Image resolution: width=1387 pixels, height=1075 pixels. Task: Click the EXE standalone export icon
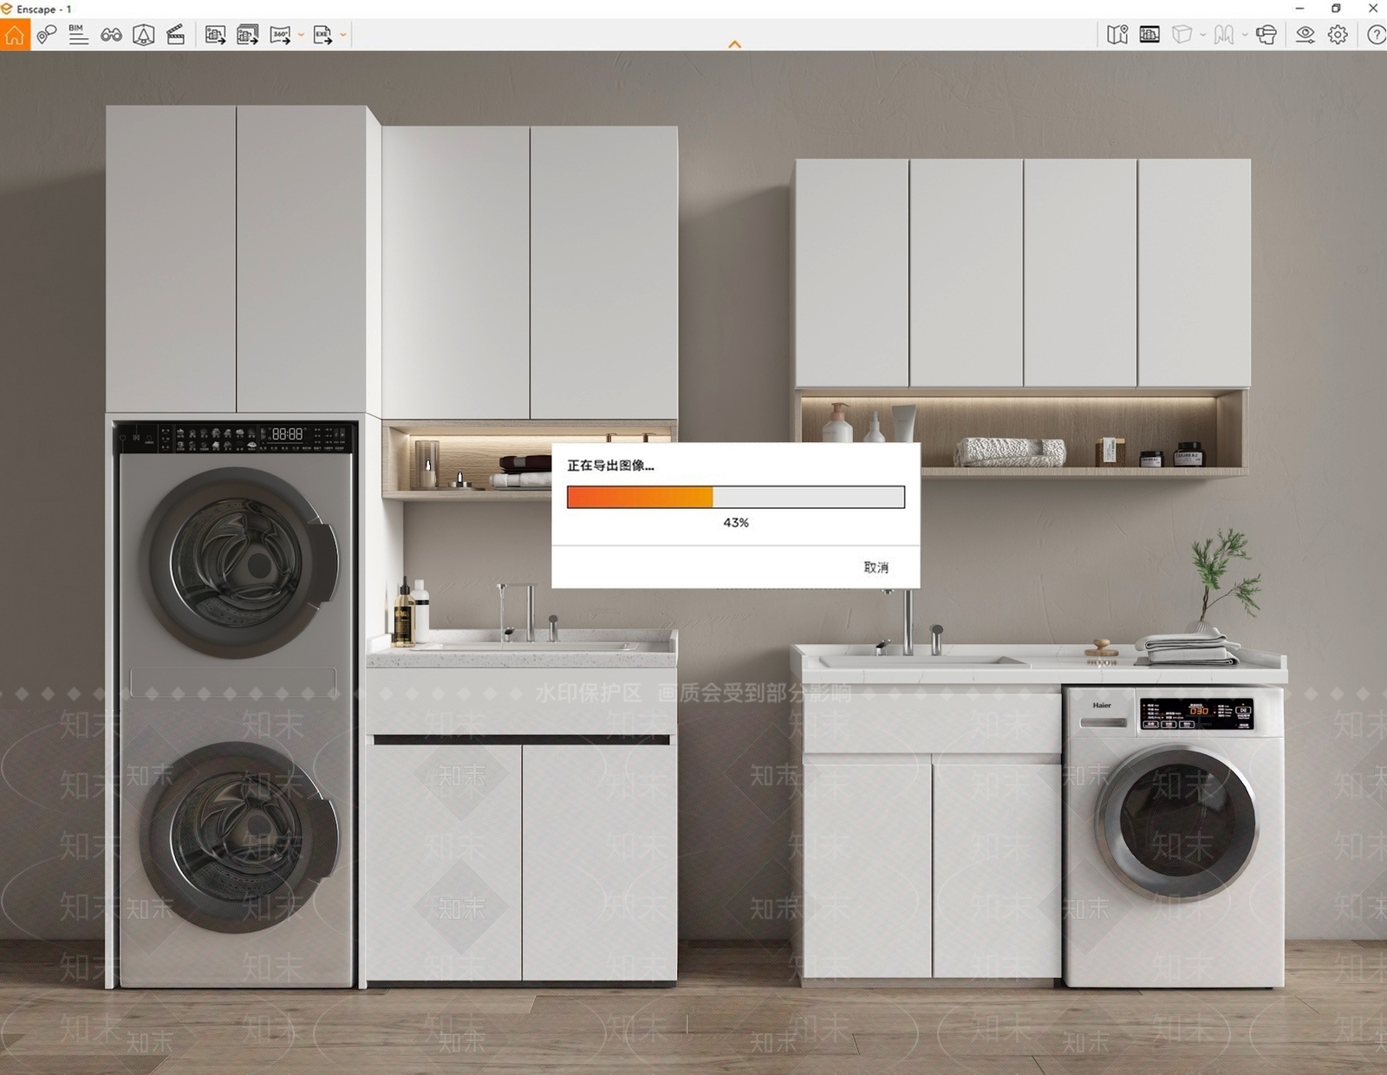[322, 35]
